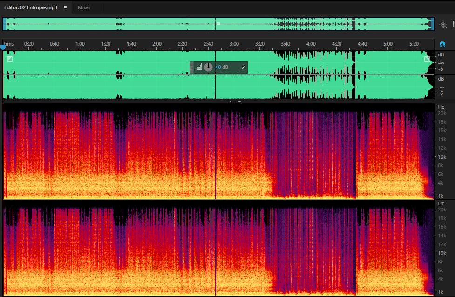Click 18k on the left channel frequency scale
The width and height of the screenshot is (455, 297).
441,122
